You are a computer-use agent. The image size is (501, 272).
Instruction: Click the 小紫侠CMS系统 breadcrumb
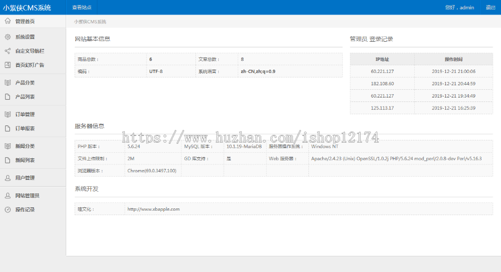(90, 22)
